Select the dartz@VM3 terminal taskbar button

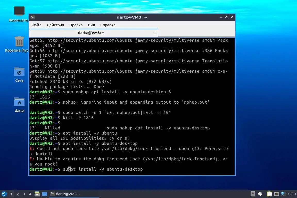pos(74,194)
